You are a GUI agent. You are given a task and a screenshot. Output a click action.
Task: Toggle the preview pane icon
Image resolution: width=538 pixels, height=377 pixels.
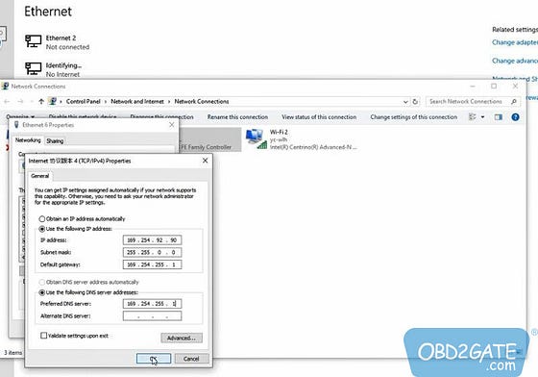(x=499, y=117)
